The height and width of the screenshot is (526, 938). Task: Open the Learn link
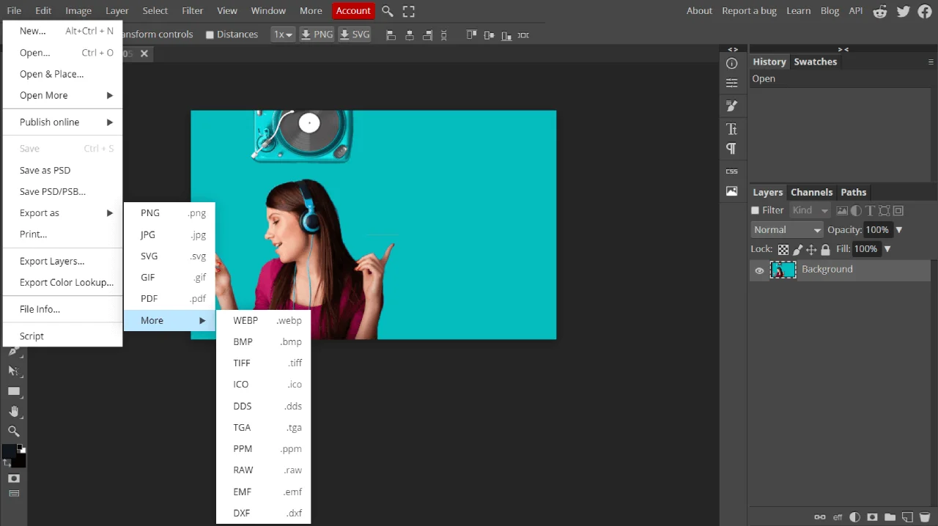[798, 11]
